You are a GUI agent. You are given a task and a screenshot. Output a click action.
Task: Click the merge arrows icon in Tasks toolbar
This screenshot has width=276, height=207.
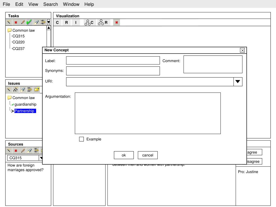tap(43, 22)
